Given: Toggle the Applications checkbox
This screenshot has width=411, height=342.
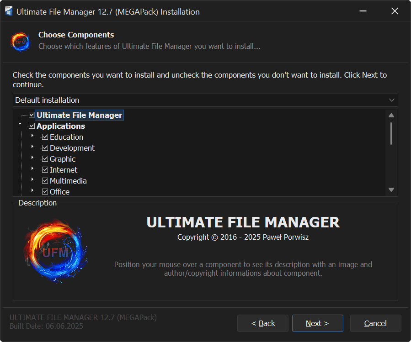Looking at the screenshot, I should [x=32, y=126].
